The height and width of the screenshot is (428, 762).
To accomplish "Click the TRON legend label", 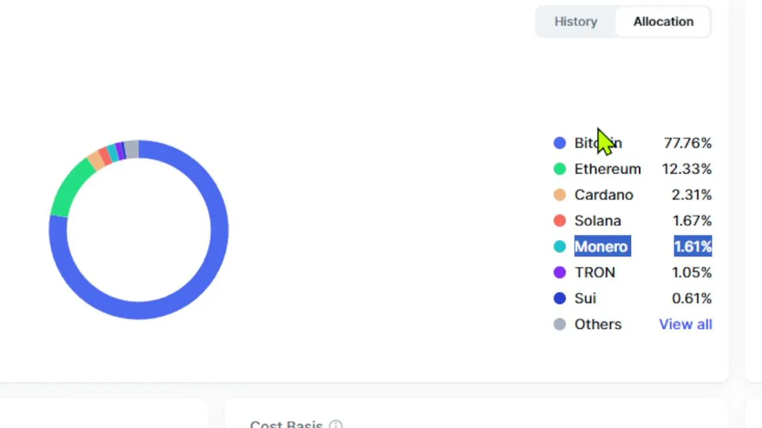I will [595, 272].
